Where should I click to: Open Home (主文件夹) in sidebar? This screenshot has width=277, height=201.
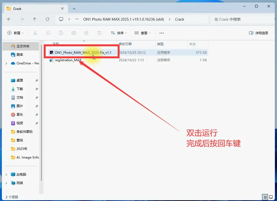click(x=21, y=46)
